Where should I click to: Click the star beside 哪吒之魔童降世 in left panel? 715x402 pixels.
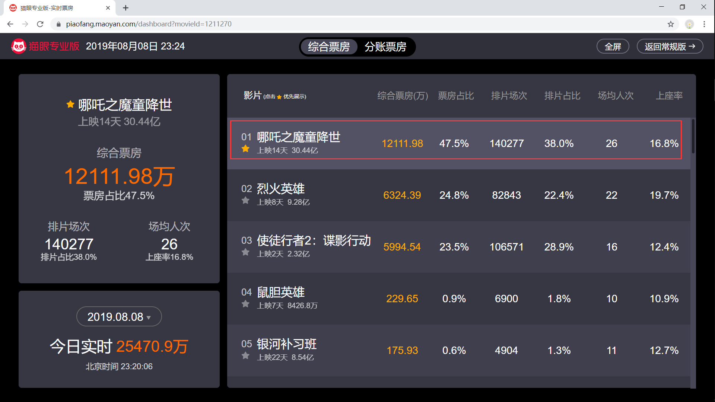[70, 105]
